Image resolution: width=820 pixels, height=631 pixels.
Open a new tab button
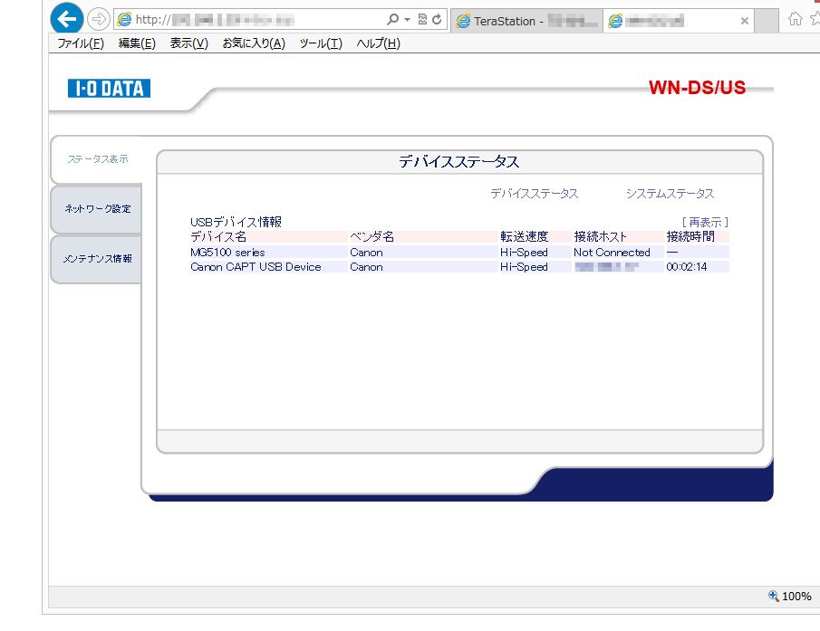(767, 21)
